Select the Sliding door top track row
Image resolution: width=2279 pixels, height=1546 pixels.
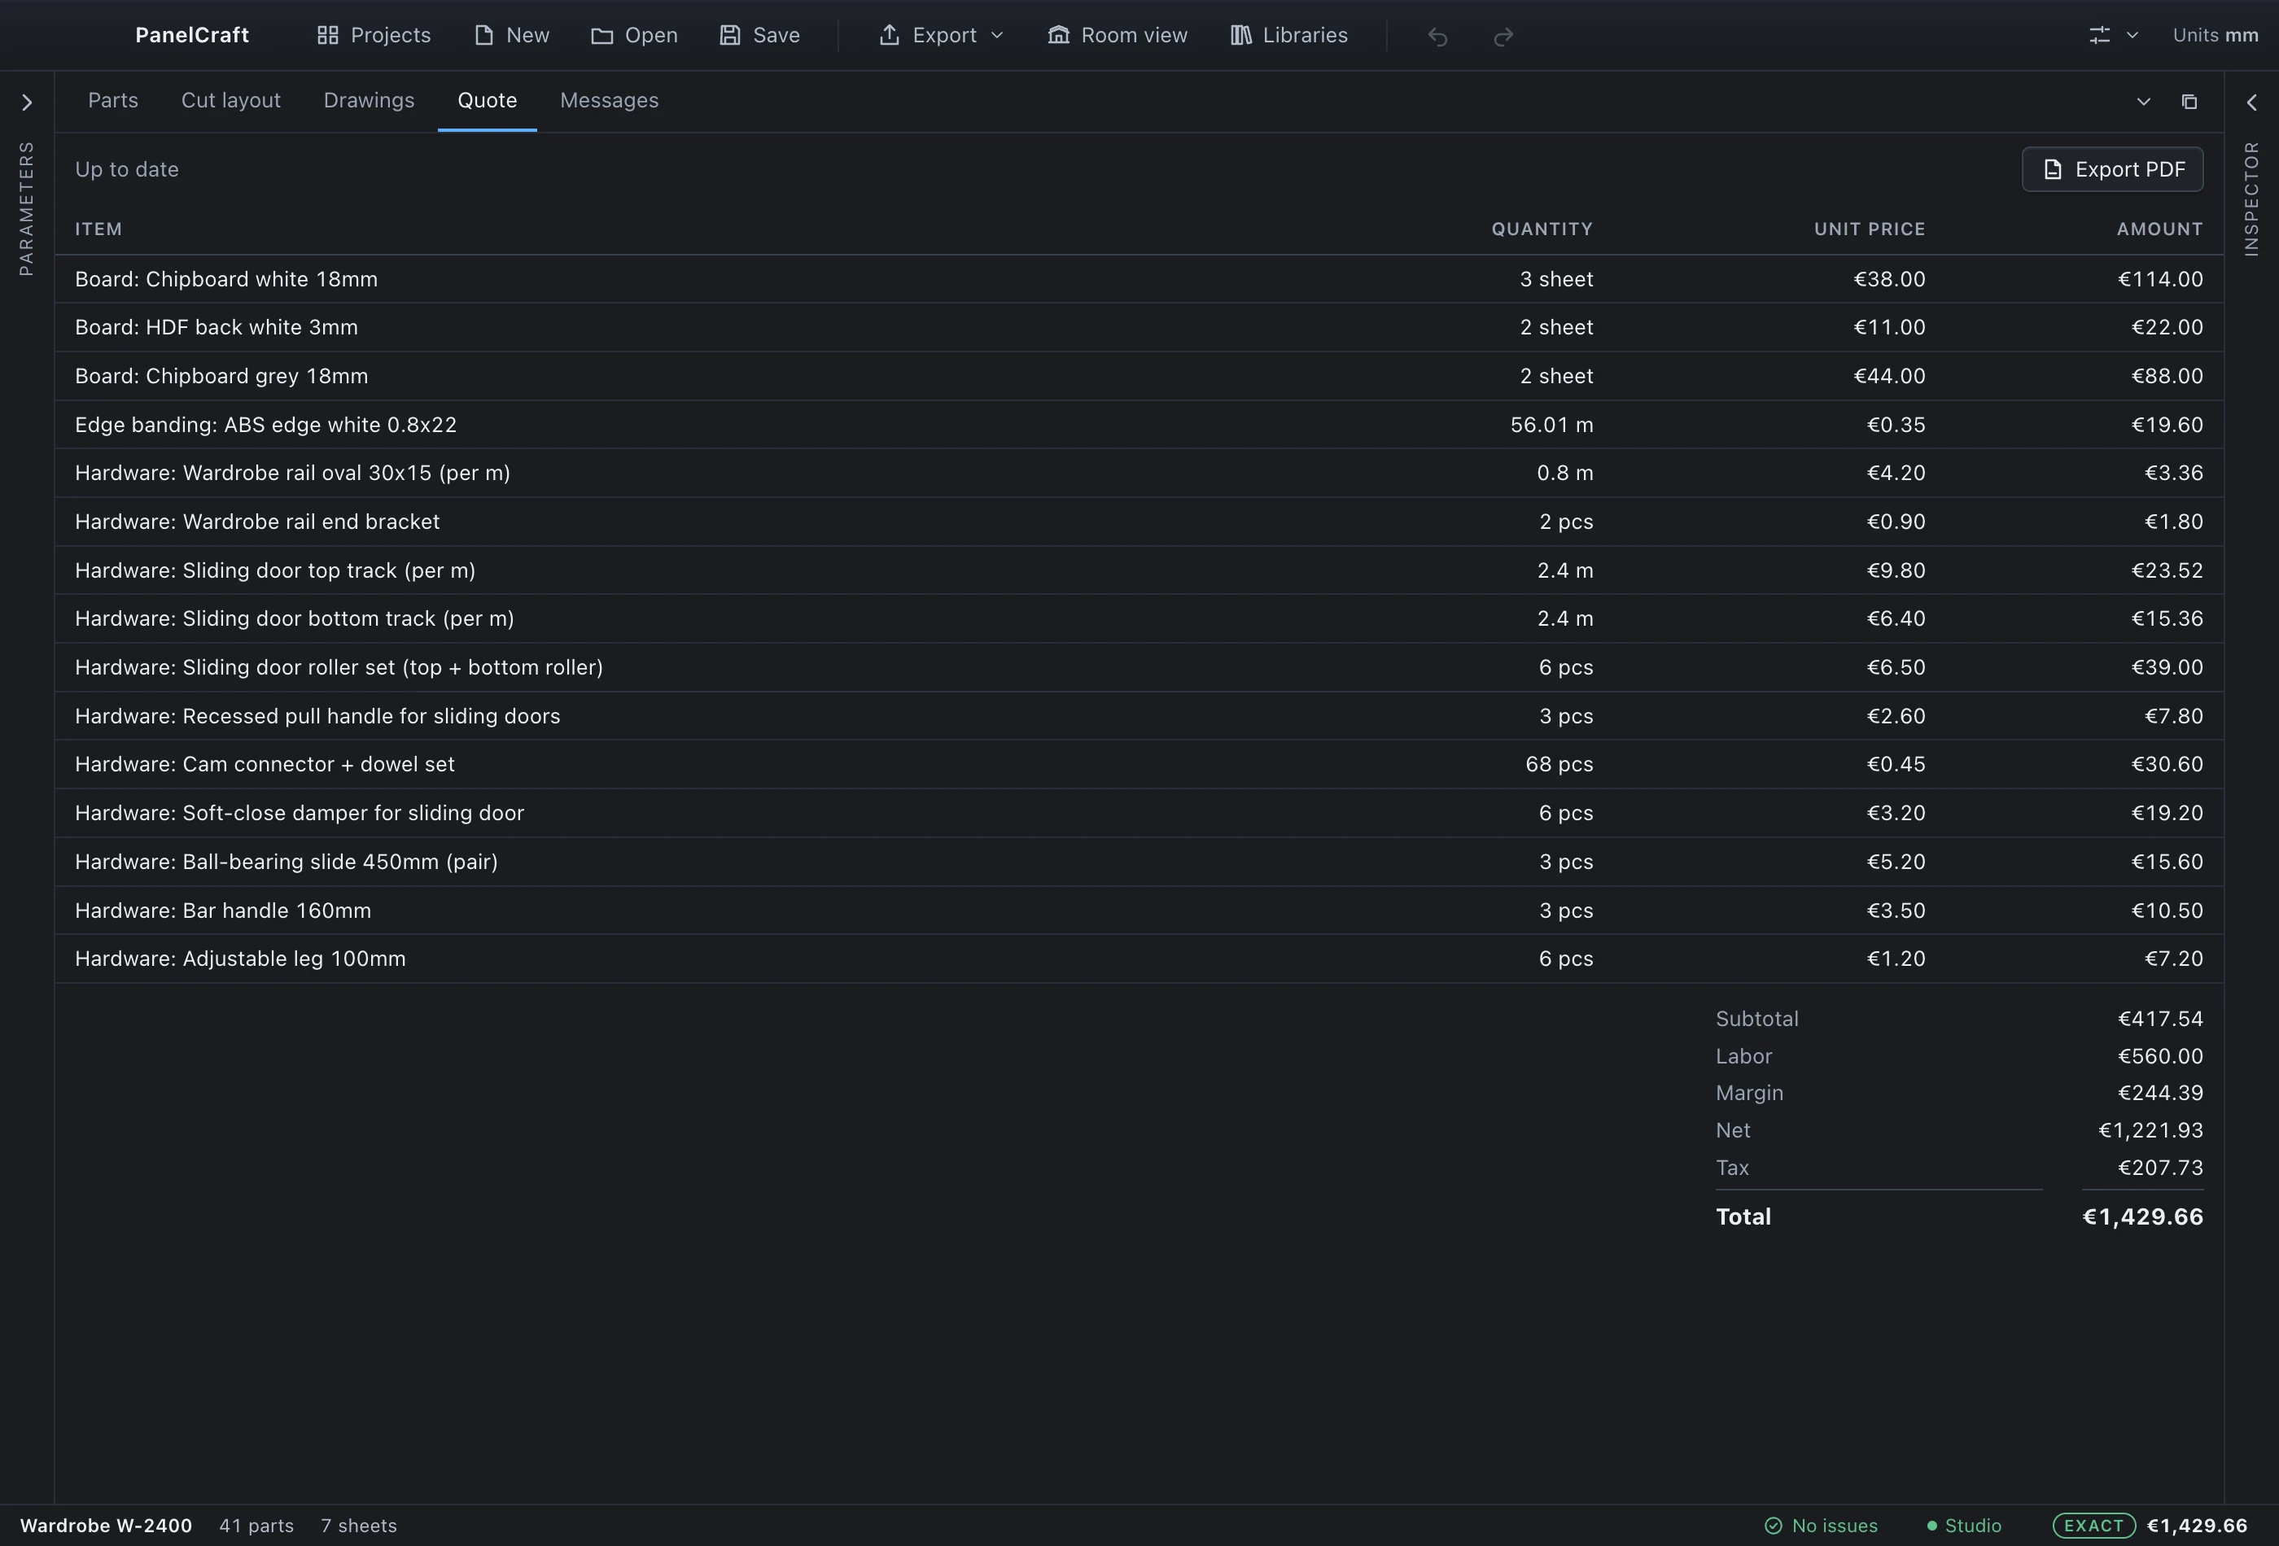(x=1139, y=570)
